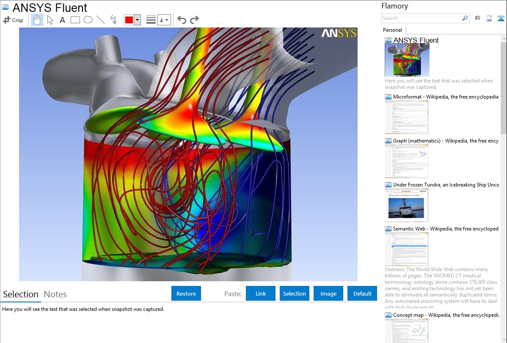507x343 pixels.
Task: Redo the last annotation
Action: [x=194, y=20]
